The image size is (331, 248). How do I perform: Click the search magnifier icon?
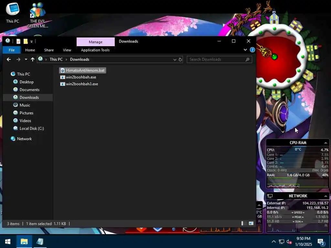coord(247,60)
